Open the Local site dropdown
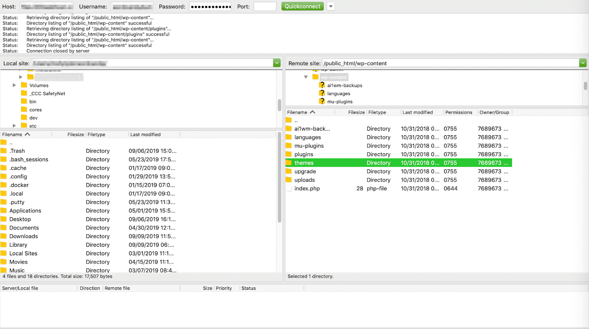Image resolution: width=589 pixels, height=329 pixels. [277, 63]
